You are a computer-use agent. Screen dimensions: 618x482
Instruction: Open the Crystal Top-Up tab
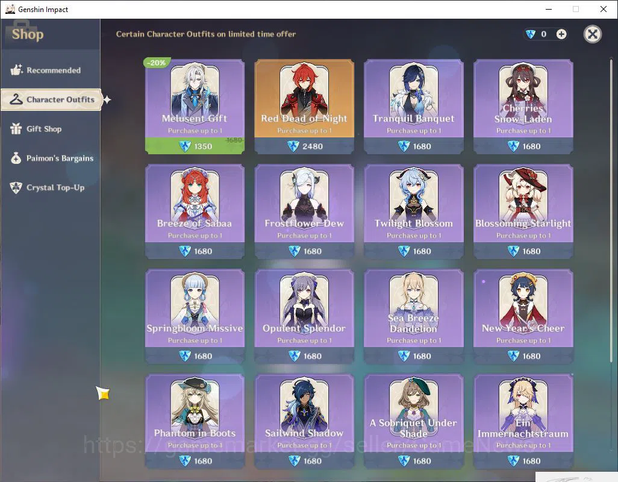(50, 187)
